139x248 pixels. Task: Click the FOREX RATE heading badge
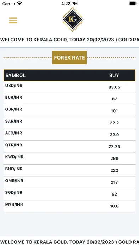(69, 58)
